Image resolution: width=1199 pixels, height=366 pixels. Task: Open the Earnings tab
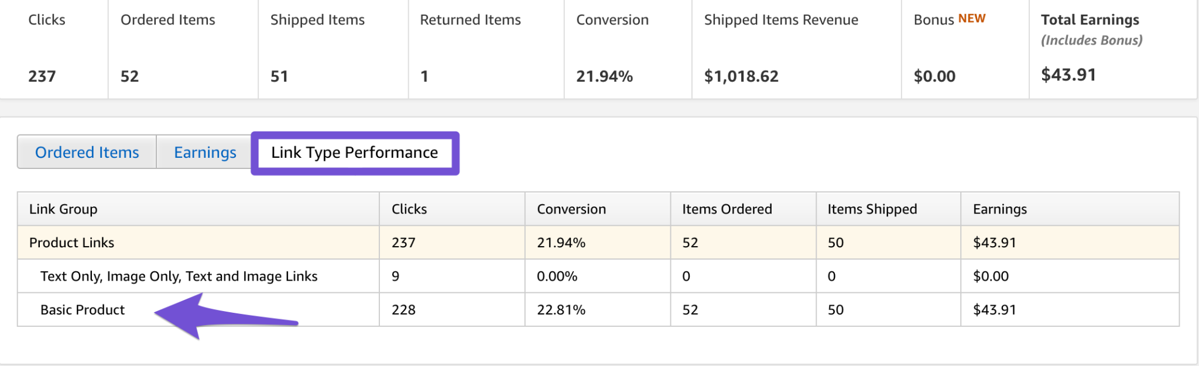click(x=205, y=152)
